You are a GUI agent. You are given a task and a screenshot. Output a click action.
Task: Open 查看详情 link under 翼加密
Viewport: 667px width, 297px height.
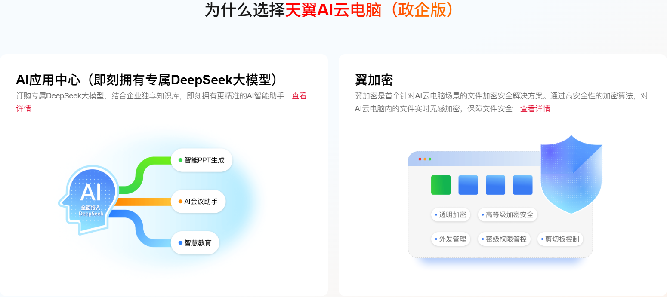535,109
